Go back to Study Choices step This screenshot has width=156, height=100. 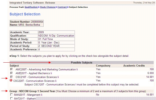(x=47, y=7)
